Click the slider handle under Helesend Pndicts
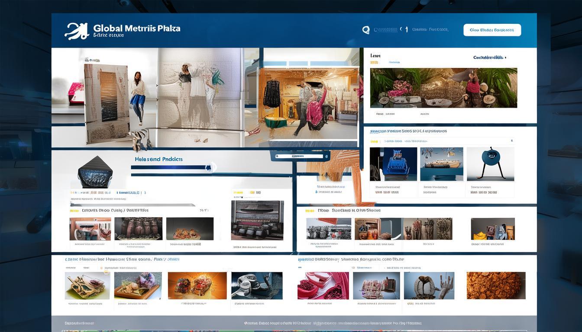Image resolution: width=582 pixels, height=332 pixels. 211,167
